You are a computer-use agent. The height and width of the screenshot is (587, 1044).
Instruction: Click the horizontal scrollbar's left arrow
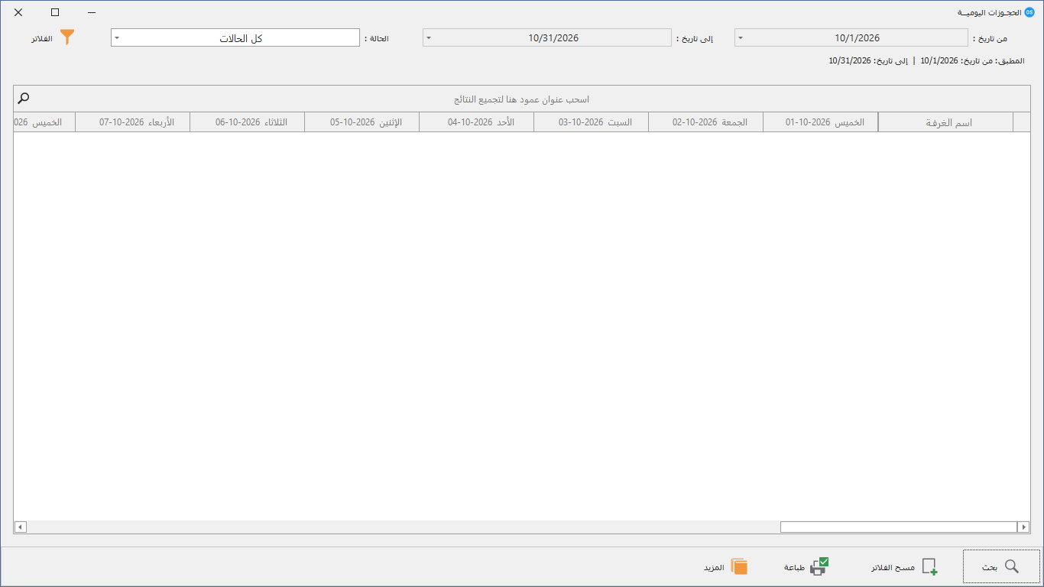click(x=20, y=527)
